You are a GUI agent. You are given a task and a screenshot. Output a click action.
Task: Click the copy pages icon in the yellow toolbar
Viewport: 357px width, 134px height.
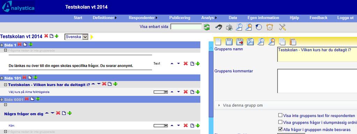click(x=282, y=42)
